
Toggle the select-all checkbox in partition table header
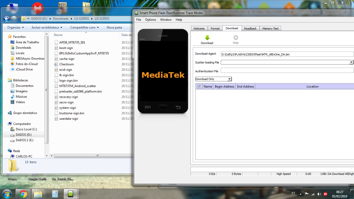(199, 87)
